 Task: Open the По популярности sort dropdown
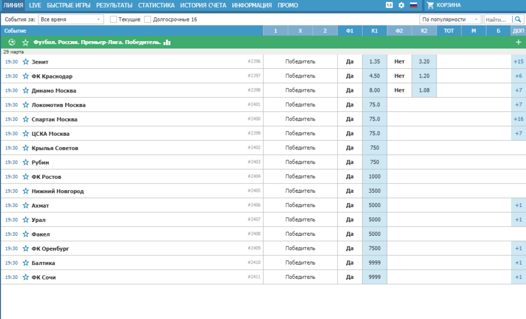(450, 20)
